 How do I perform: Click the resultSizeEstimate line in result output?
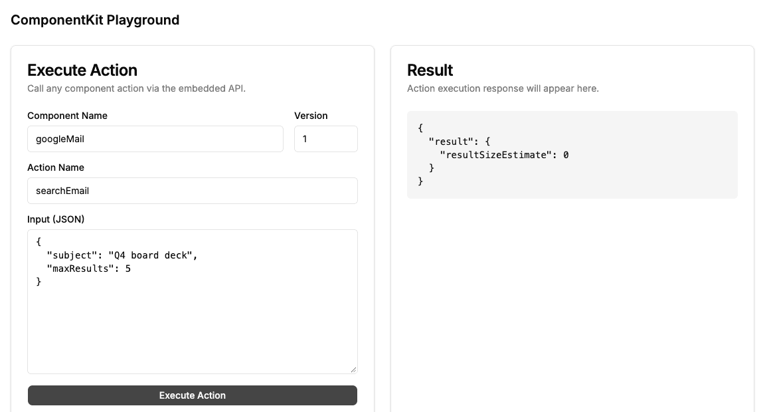point(504,155)
